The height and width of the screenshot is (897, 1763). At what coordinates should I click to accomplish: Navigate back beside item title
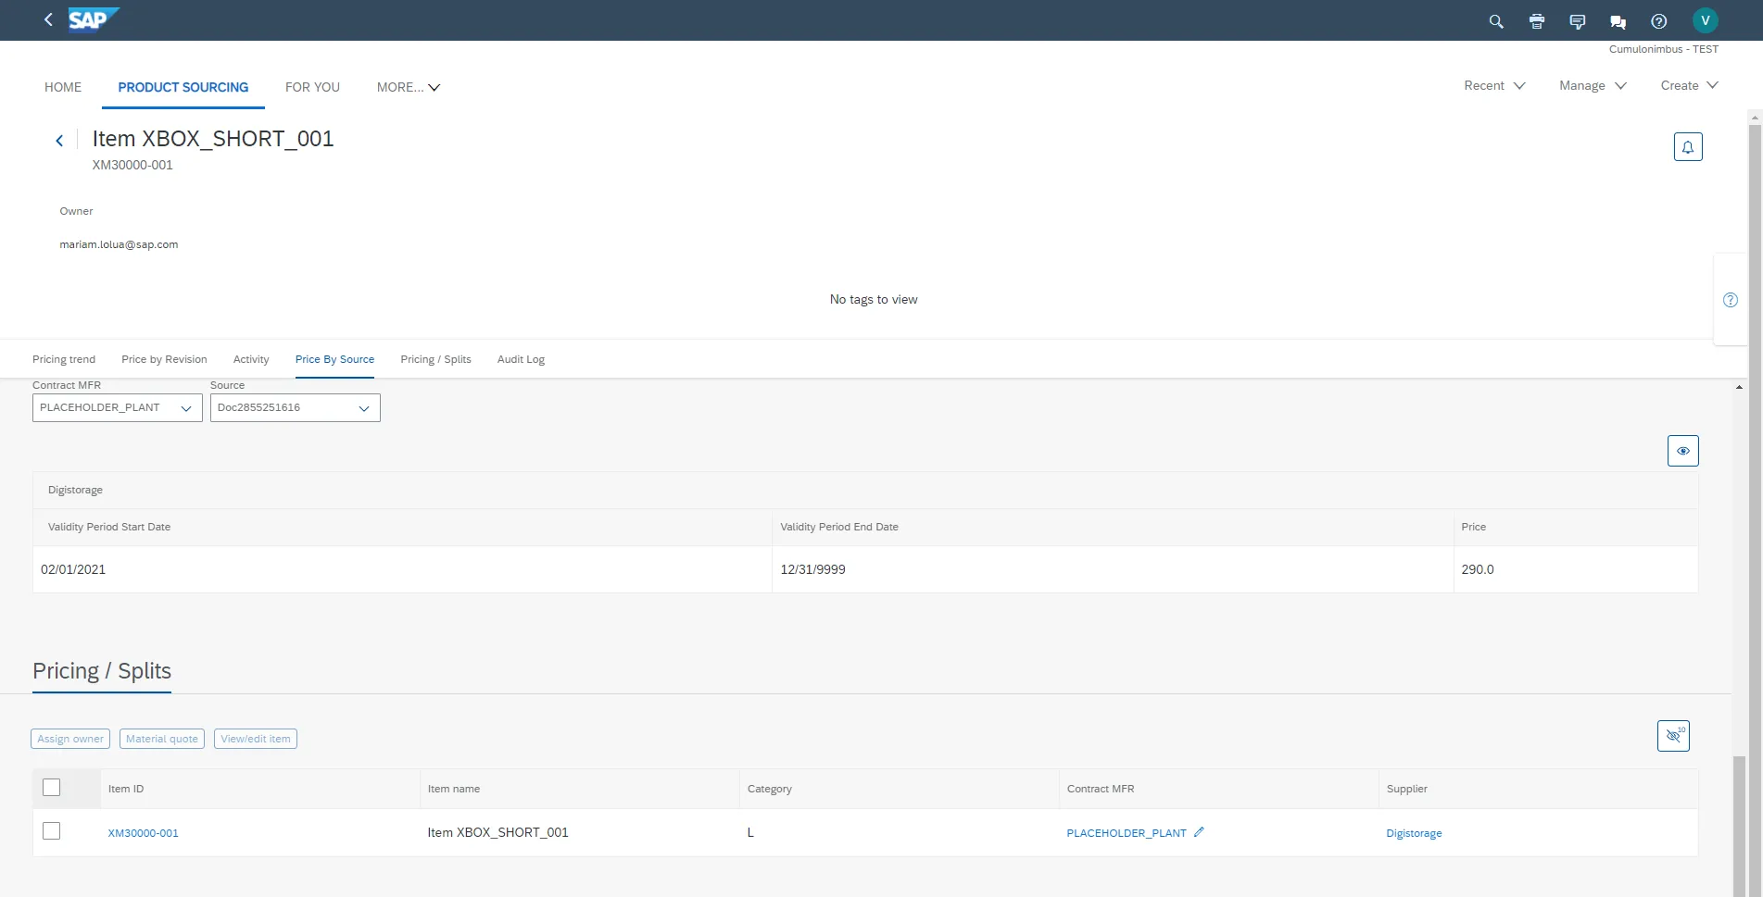tap(59, 141)
